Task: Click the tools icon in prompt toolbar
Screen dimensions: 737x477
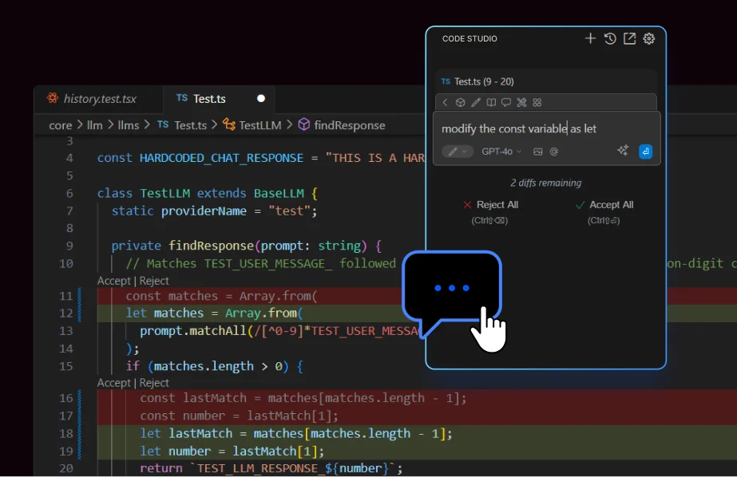Action: (x=521, y=102)
